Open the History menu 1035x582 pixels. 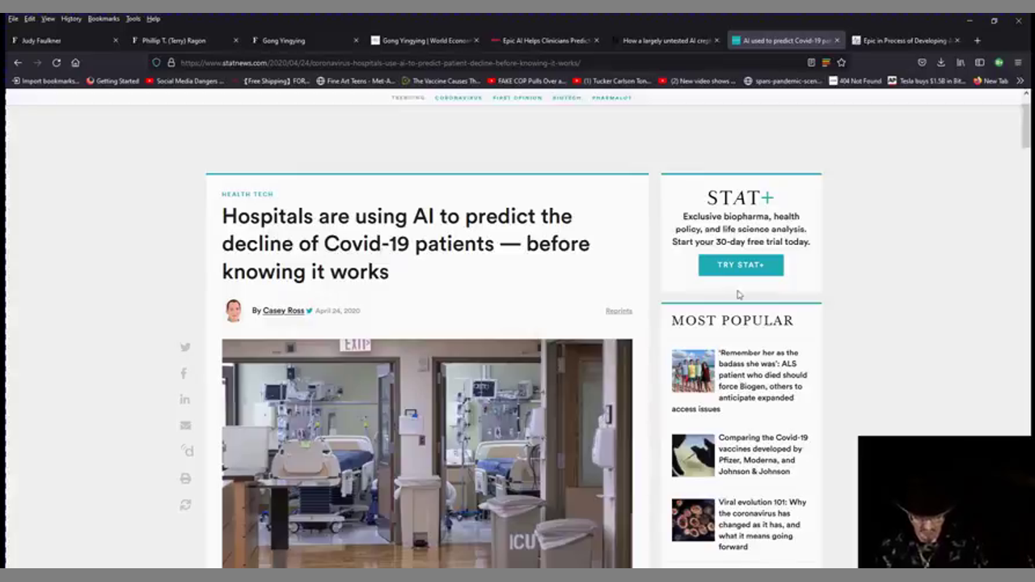[x=71, y=19]
